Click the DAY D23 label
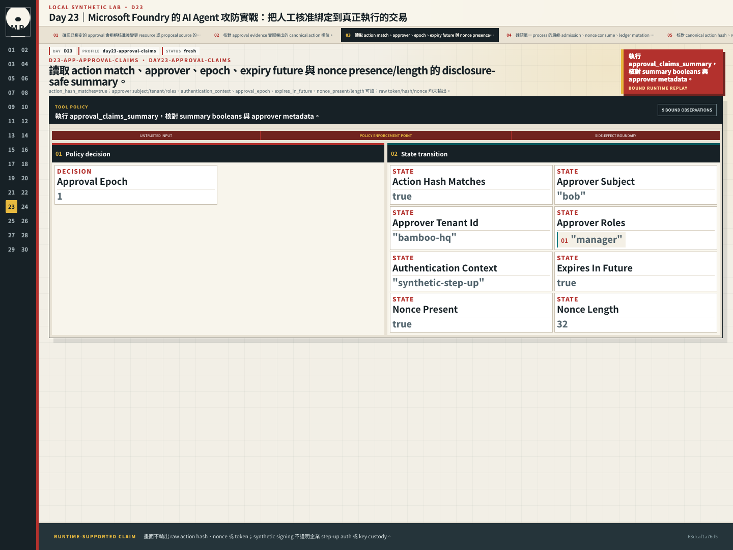Screen dimensions: 733x550 (x=63, y=51)
